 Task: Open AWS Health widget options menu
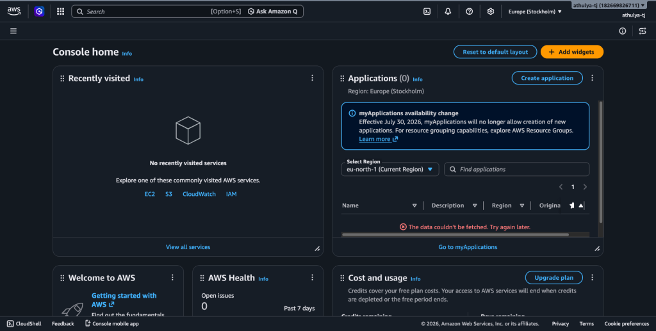click(312, 277)
